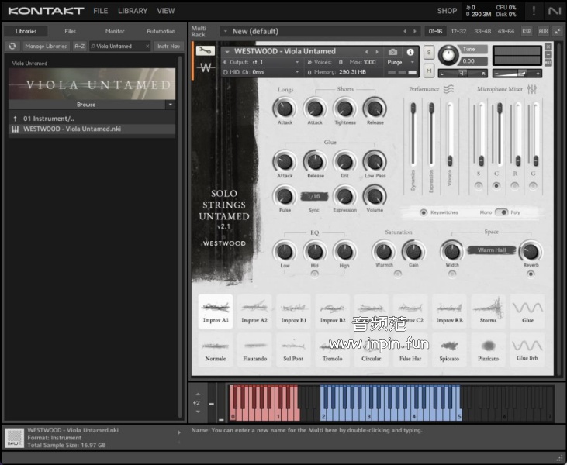Enable the Keyswitches radio button
567x465 pixels.
(x=424, y=212)
